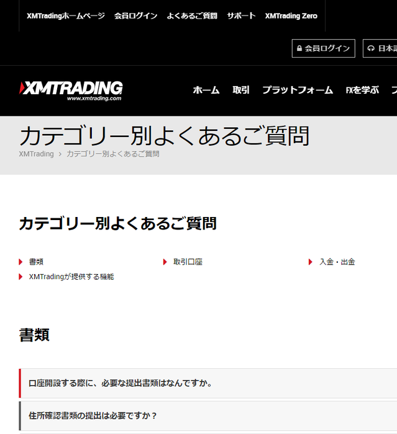Click the bold カテゴリー別よくあるご質問 content heading
Image resolution: width=397 pixels, height=434 pixels.
pyautogui.click(x=117, y=223)
